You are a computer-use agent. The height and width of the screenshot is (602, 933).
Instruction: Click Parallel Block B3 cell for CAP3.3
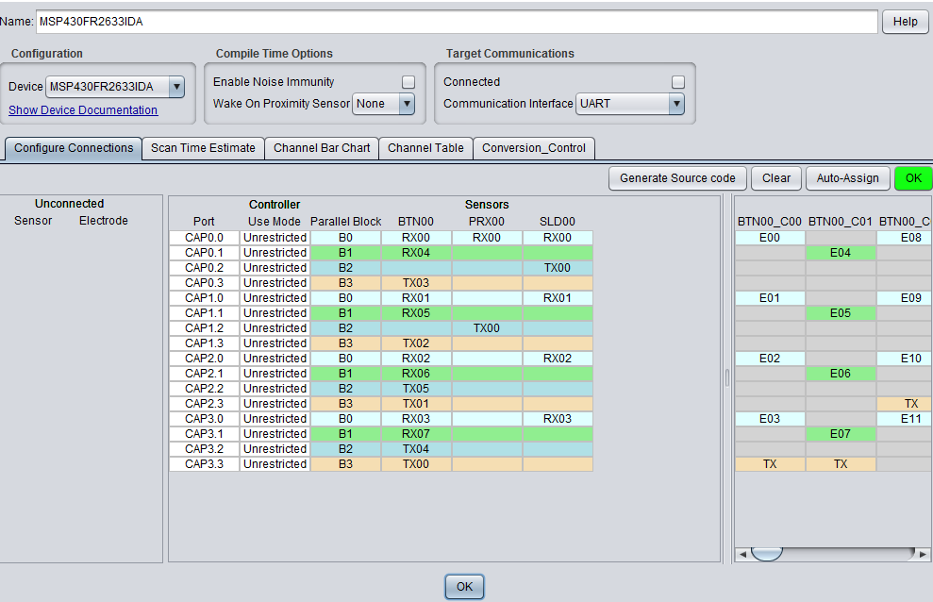pos(345,464)
